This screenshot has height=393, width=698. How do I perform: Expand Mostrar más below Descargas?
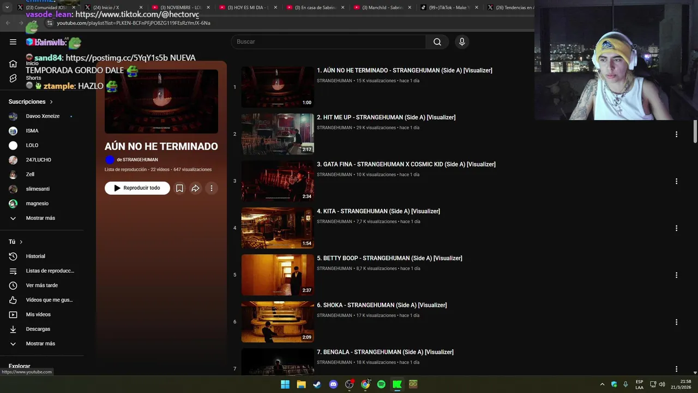tap(41, 344)
